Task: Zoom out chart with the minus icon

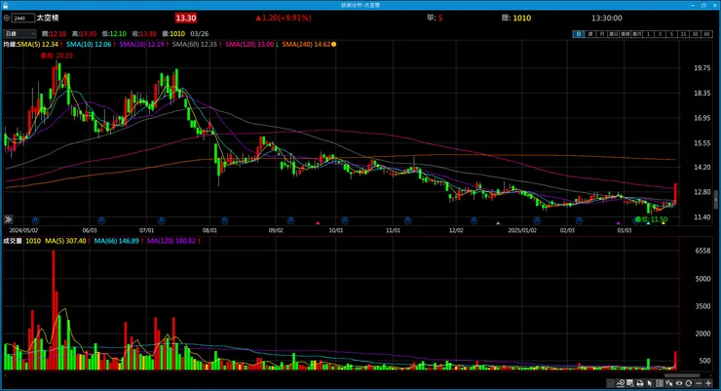Action: coord(699,383)
